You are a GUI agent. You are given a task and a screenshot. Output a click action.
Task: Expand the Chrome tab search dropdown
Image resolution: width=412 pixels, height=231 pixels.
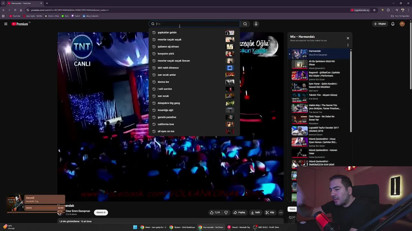click(x=3, y=3)
